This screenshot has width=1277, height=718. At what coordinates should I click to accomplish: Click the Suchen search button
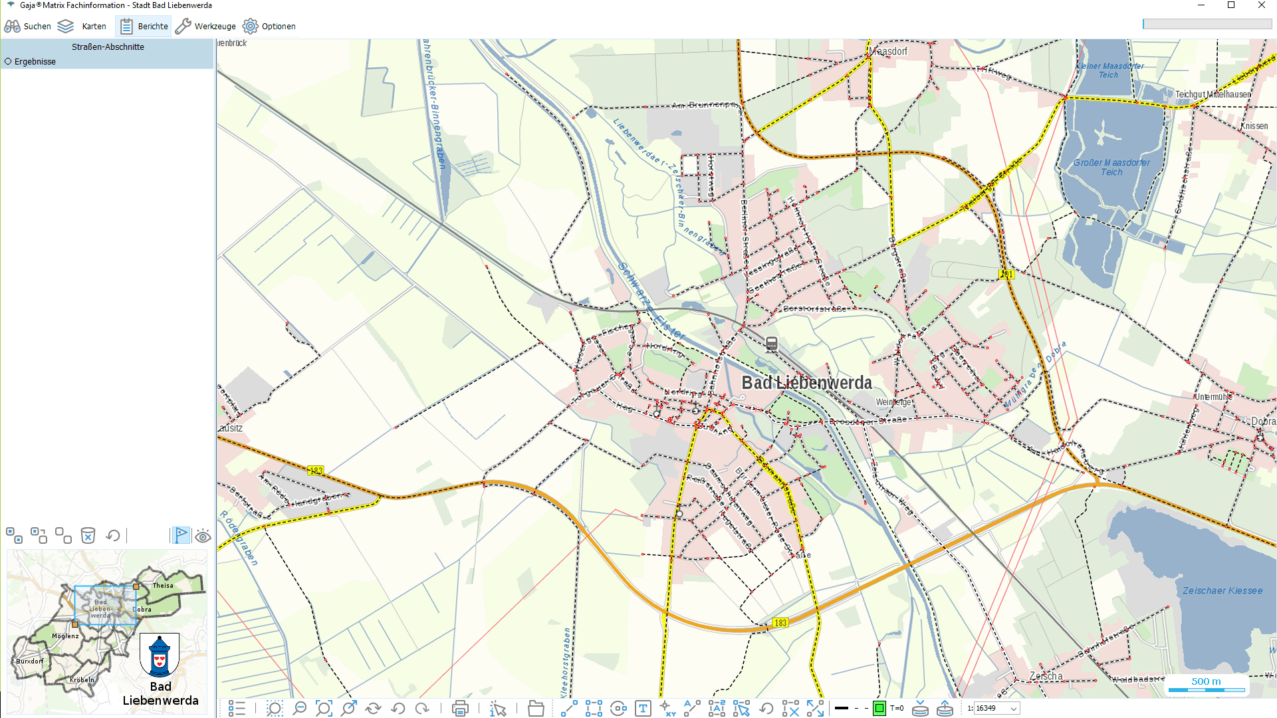[28, 27]
